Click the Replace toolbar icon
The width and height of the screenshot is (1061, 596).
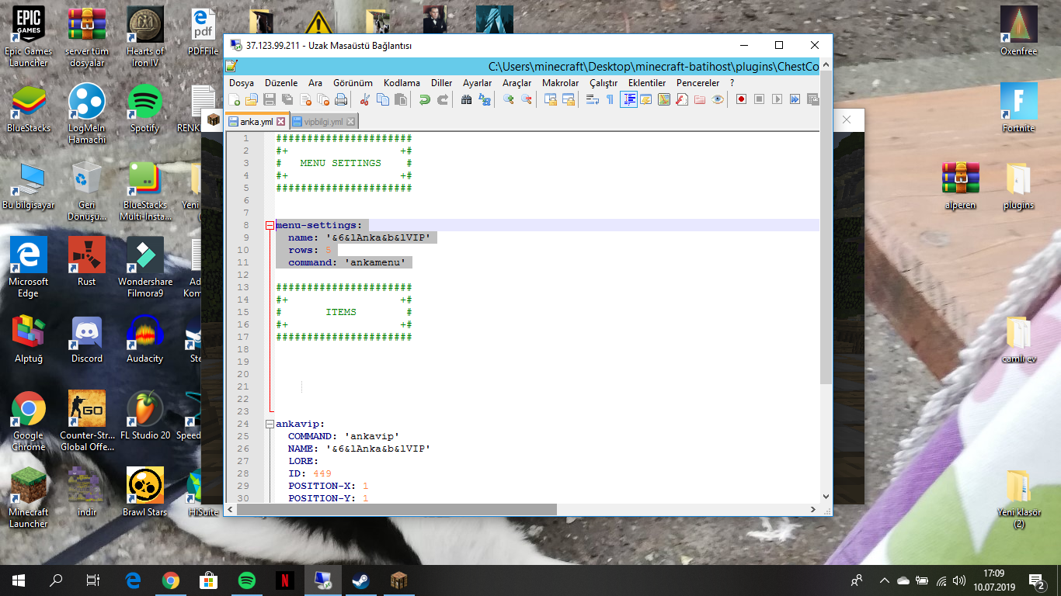tap(485, 99)
